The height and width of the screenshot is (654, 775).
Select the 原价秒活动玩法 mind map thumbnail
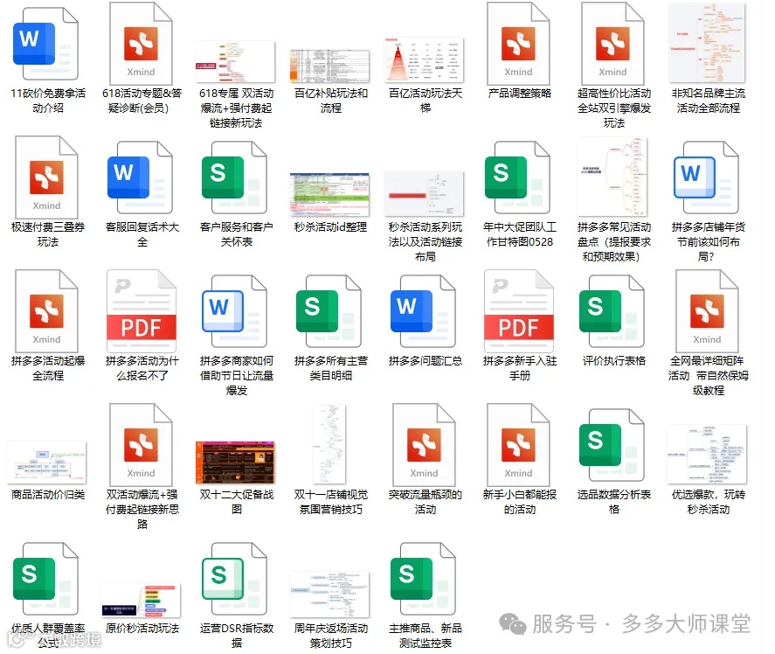click(141, 601)
